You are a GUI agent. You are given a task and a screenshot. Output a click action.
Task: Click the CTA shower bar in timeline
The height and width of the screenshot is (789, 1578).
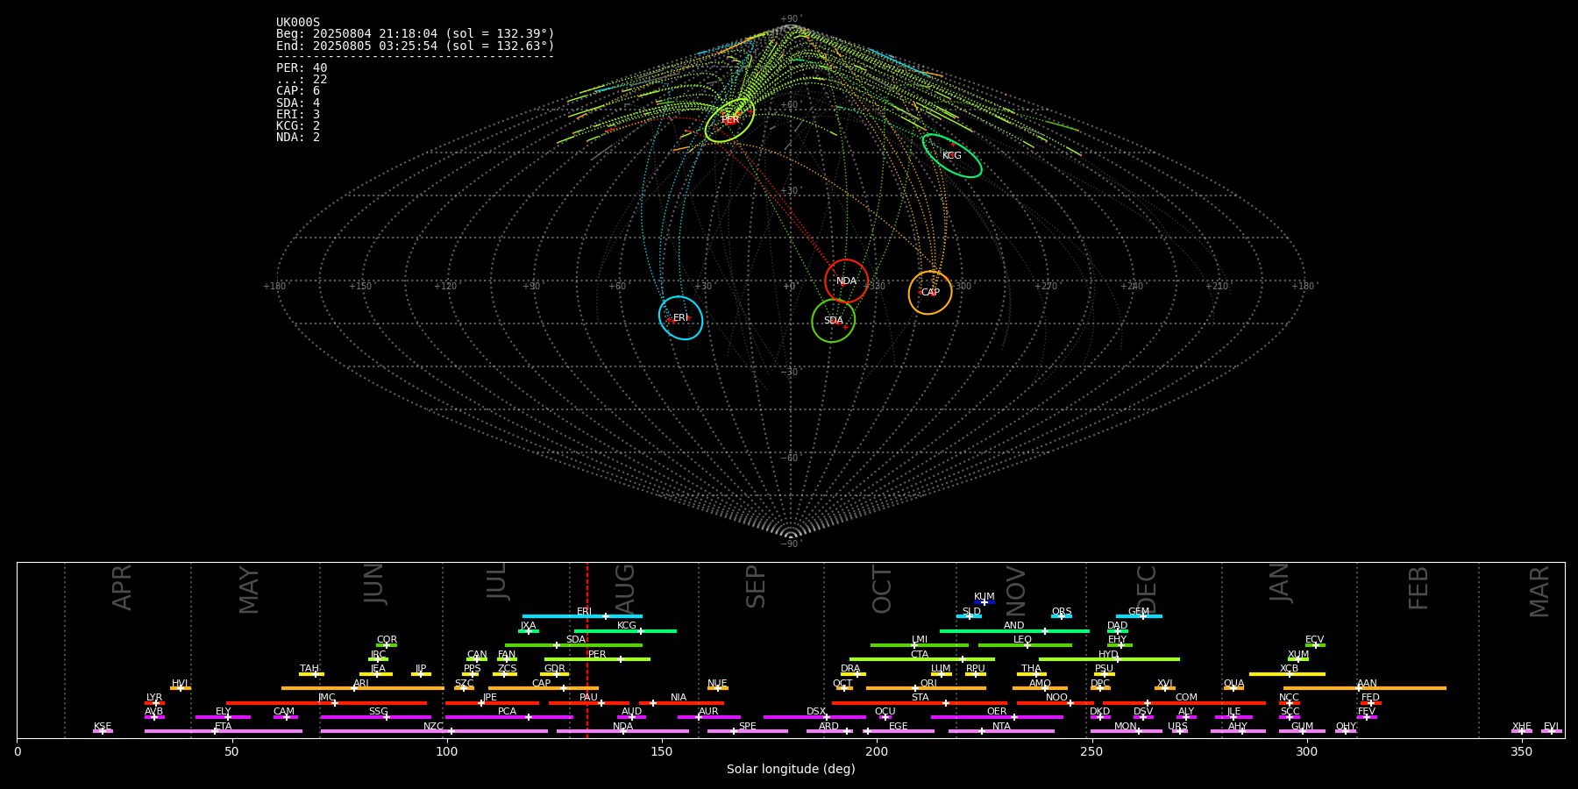(x=922, y=659)
